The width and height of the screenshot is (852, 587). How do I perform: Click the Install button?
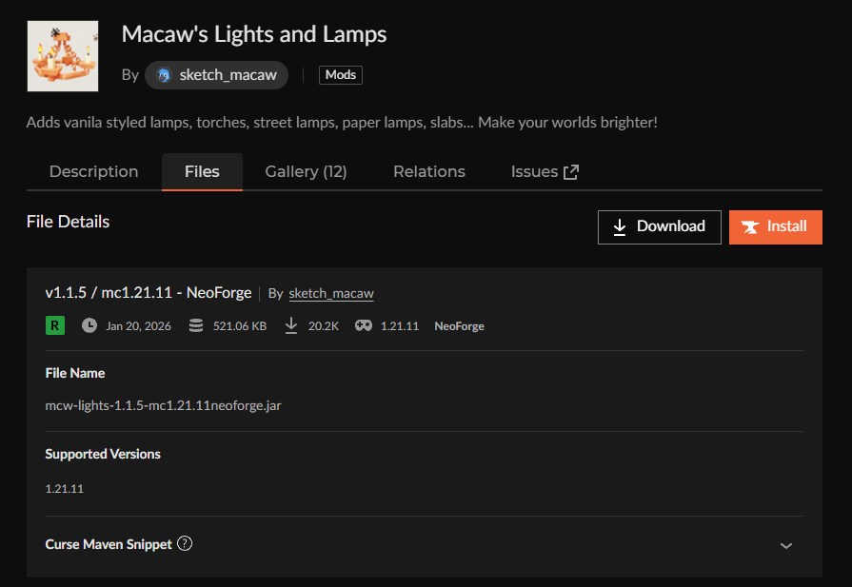[775, 226]
